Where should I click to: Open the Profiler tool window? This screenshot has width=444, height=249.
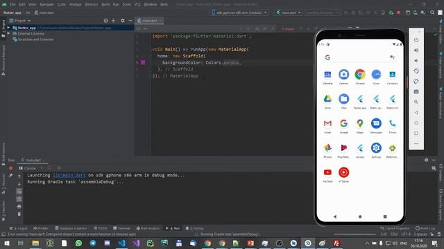click(41, 228)
